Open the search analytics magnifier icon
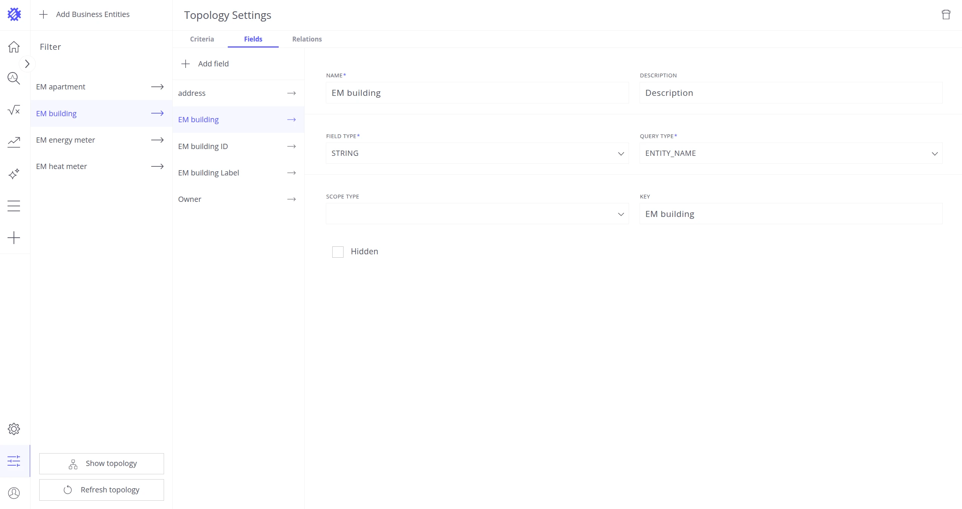The image size is (962, 509). (14, 78)
